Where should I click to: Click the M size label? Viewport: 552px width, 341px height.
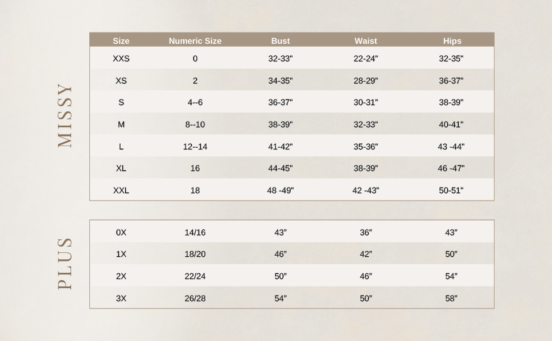point(121,124)
